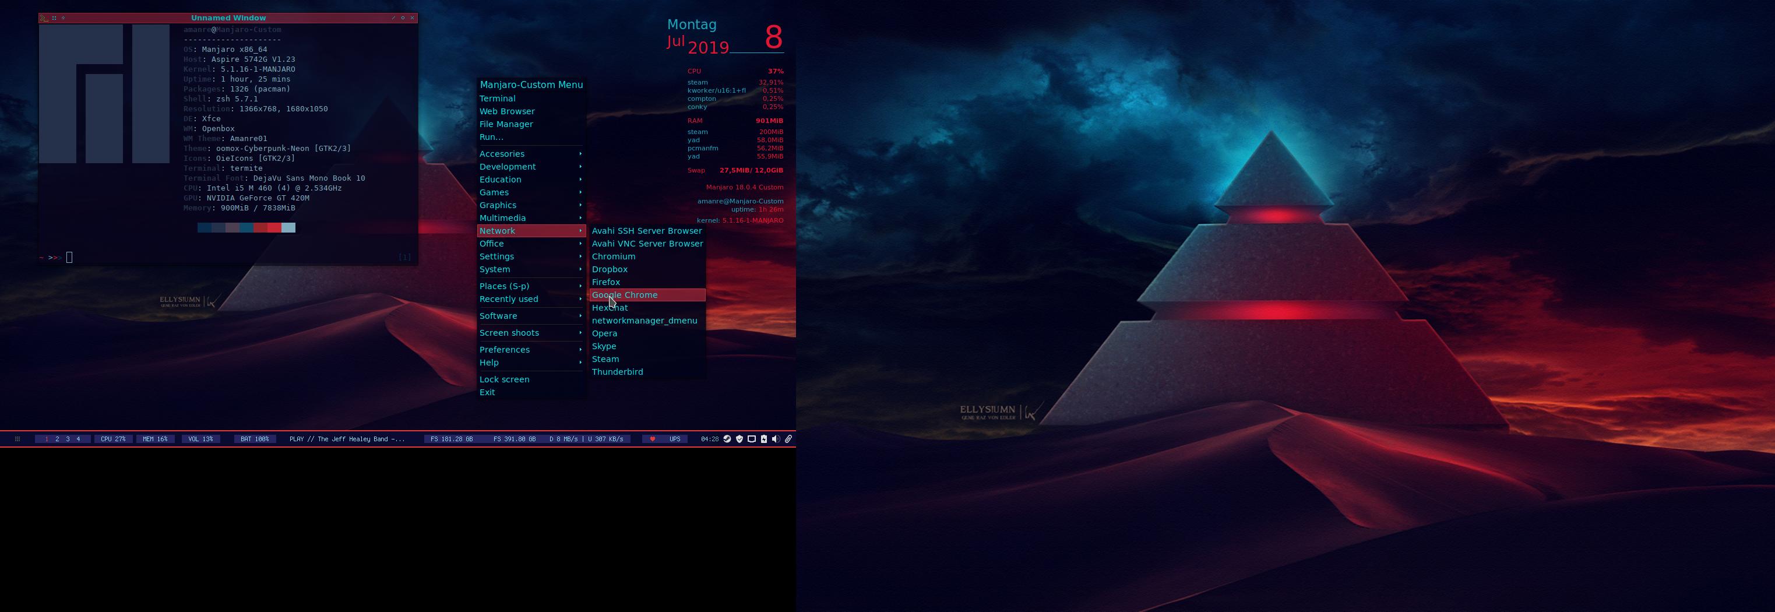Click the VOL 13% volume indicator
The height and width of the screenshot is (612, 1775).
[200, 439]
